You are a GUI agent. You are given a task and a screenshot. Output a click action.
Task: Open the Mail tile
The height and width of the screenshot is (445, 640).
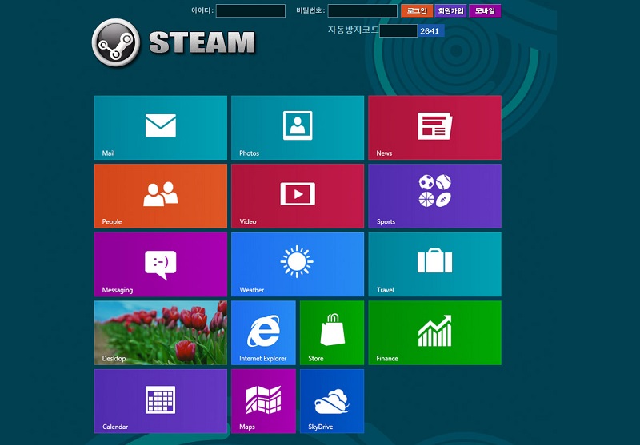click(161, 128)
